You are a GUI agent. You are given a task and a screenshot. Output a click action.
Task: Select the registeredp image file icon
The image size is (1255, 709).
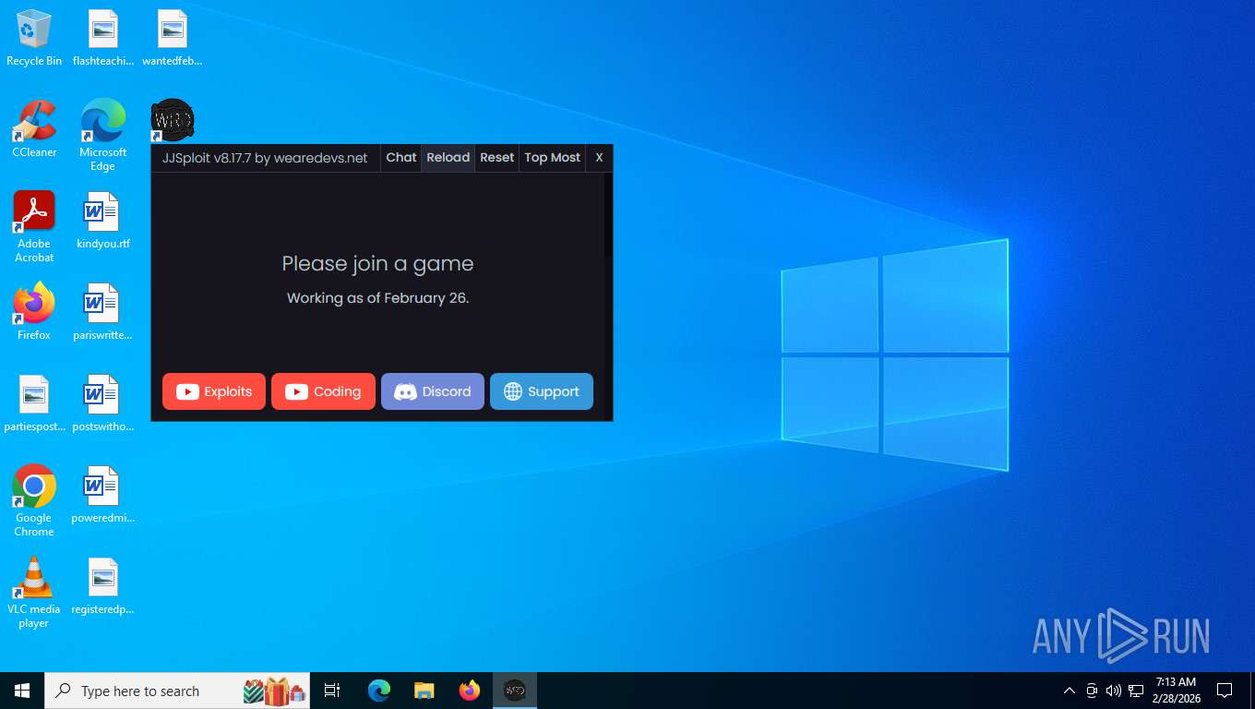point(103,586)
